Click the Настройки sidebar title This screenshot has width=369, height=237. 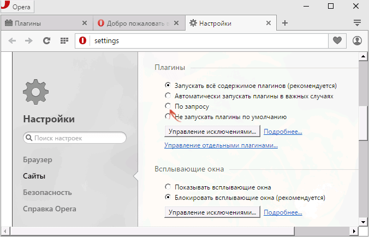point(49,119)
